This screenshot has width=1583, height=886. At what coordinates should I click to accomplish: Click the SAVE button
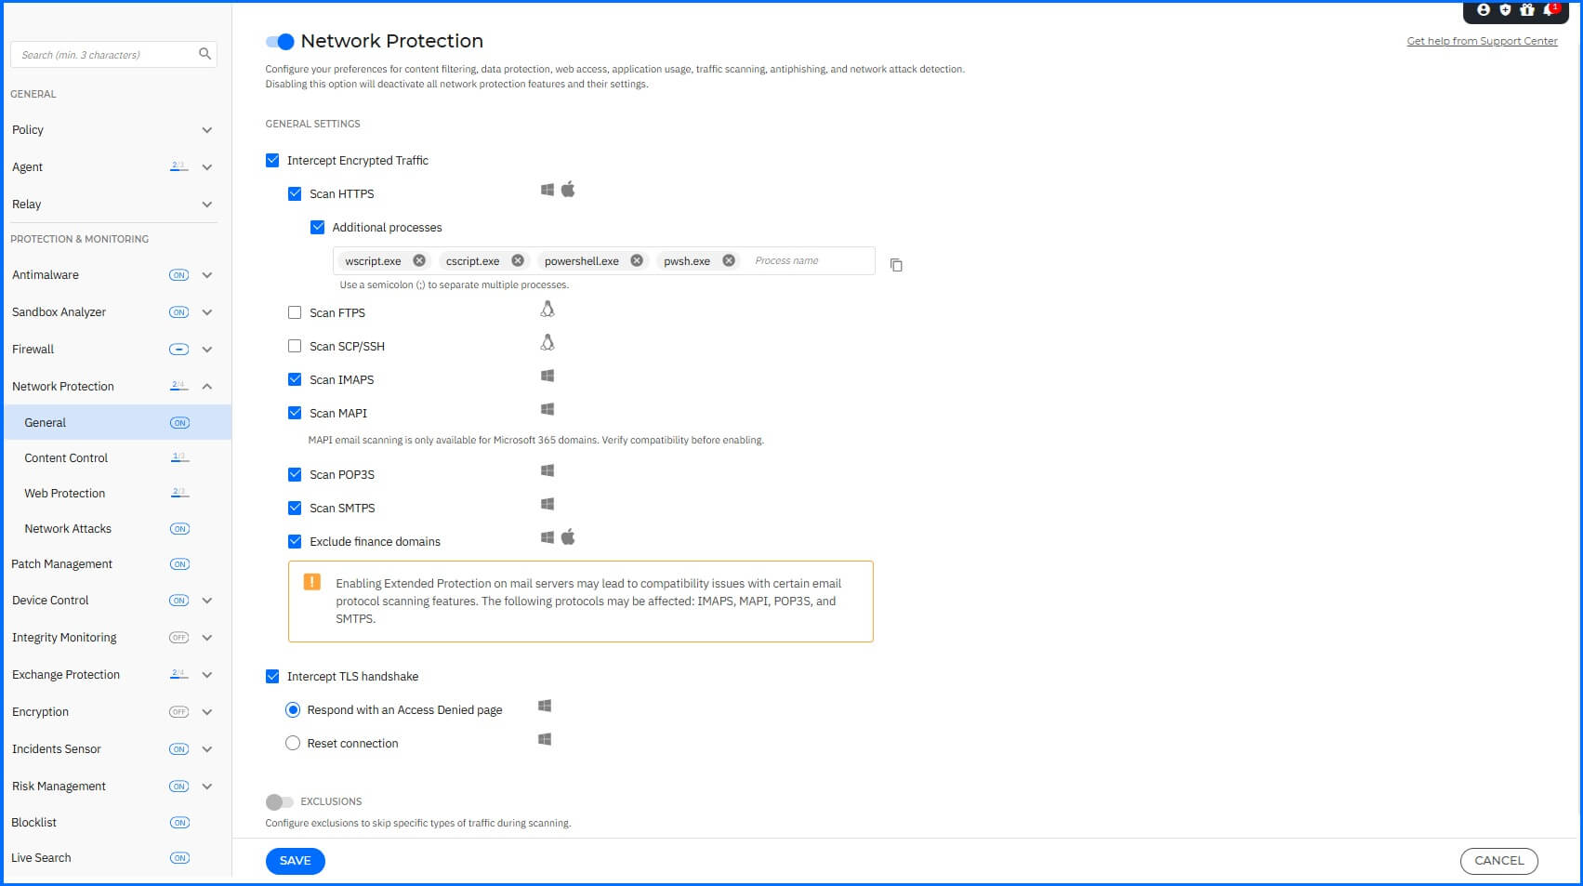(x=295, y=861)
